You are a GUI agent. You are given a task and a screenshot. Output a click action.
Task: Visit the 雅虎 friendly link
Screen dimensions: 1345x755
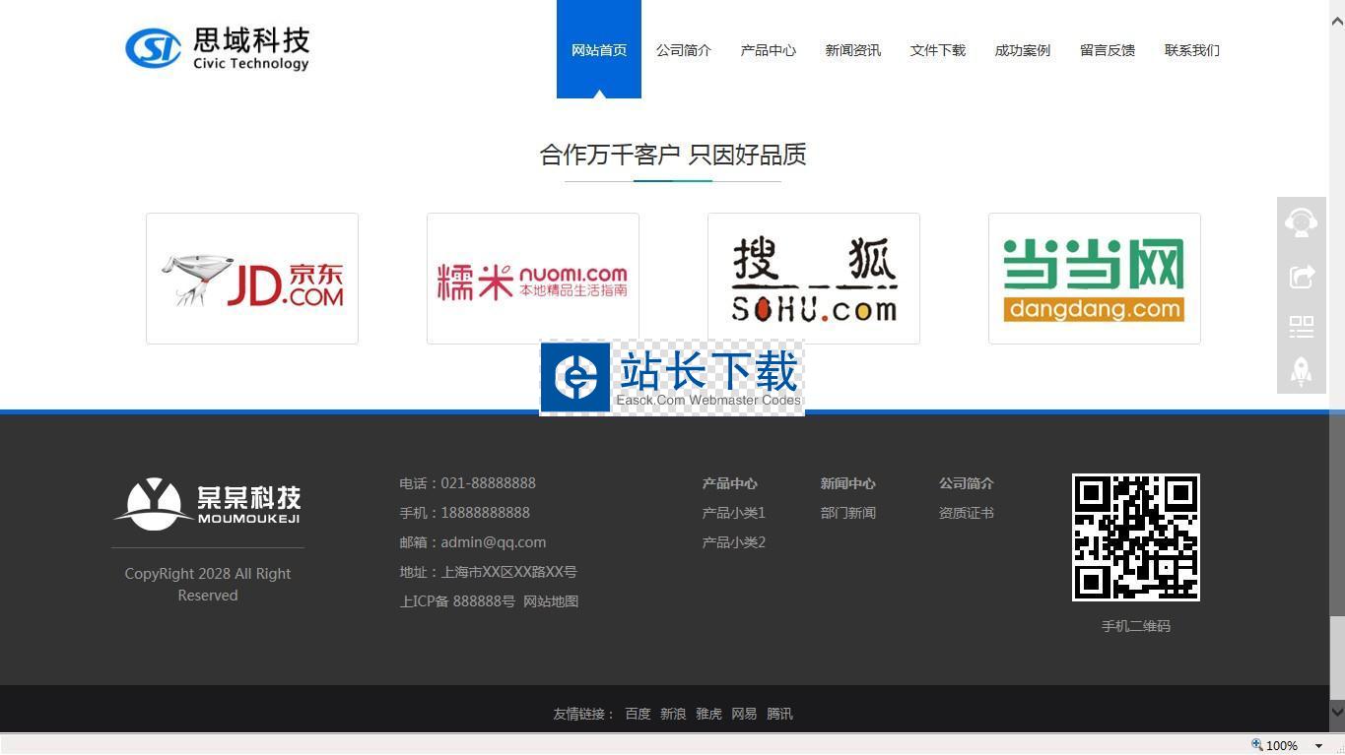point(708,714)
